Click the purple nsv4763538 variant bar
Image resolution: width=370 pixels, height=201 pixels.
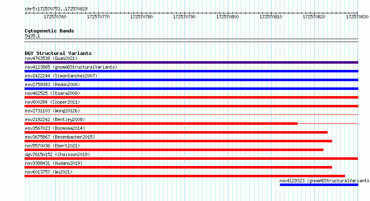pos(191,62)
